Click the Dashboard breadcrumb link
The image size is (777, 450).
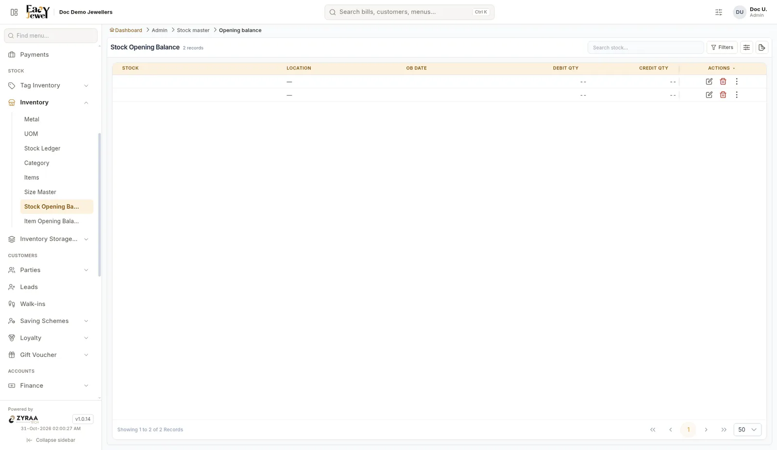coord(126,30)
